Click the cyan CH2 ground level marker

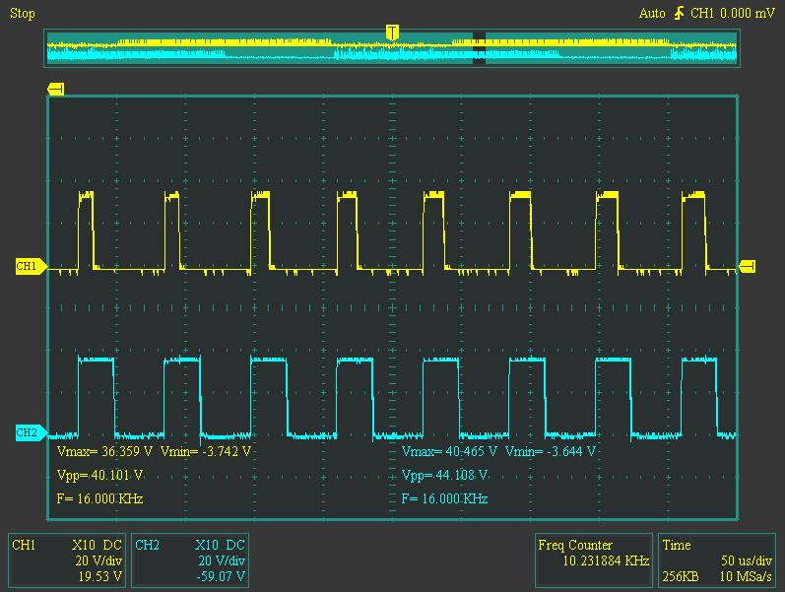tap(27, 433)
